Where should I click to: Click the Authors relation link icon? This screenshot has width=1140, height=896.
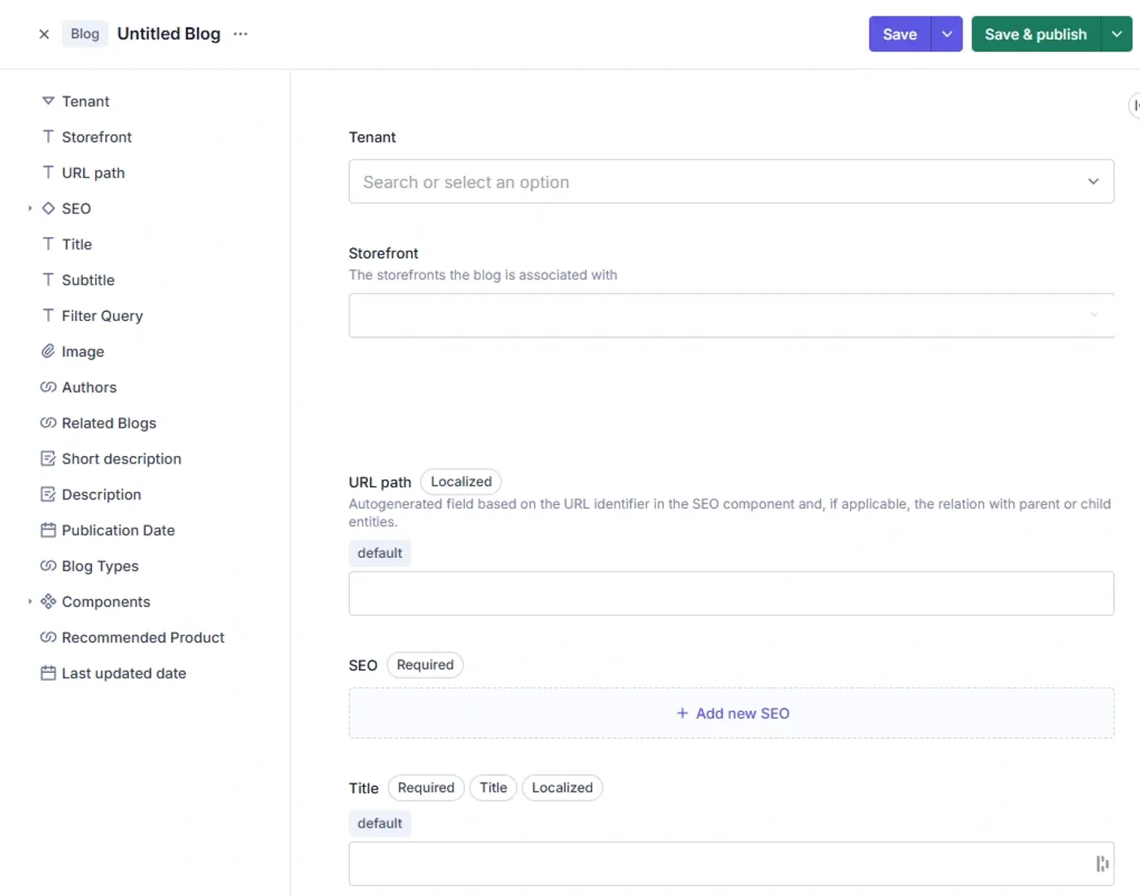coord(48,387)
